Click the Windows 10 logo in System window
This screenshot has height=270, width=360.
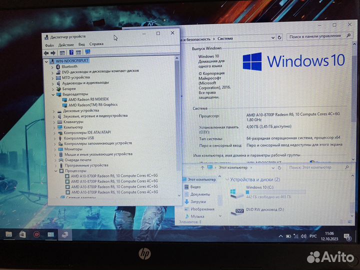pos(294,61)
